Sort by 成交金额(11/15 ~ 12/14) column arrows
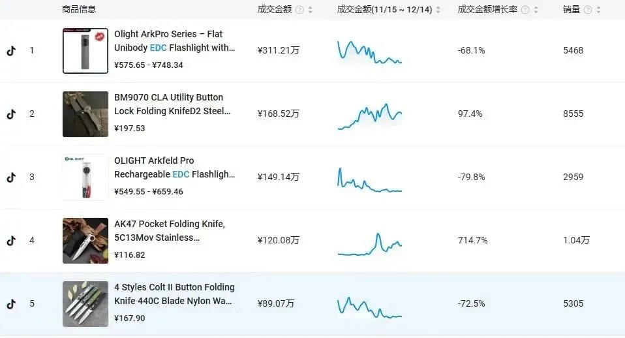This screenshot has height=338, width=625. tap(438, 10)
